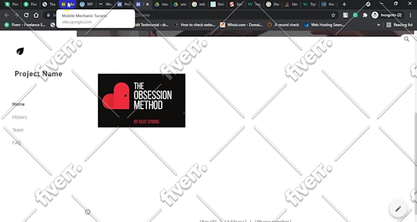Close the active tab
Viewport: 417px width, 222px height.
click(147, 4)
